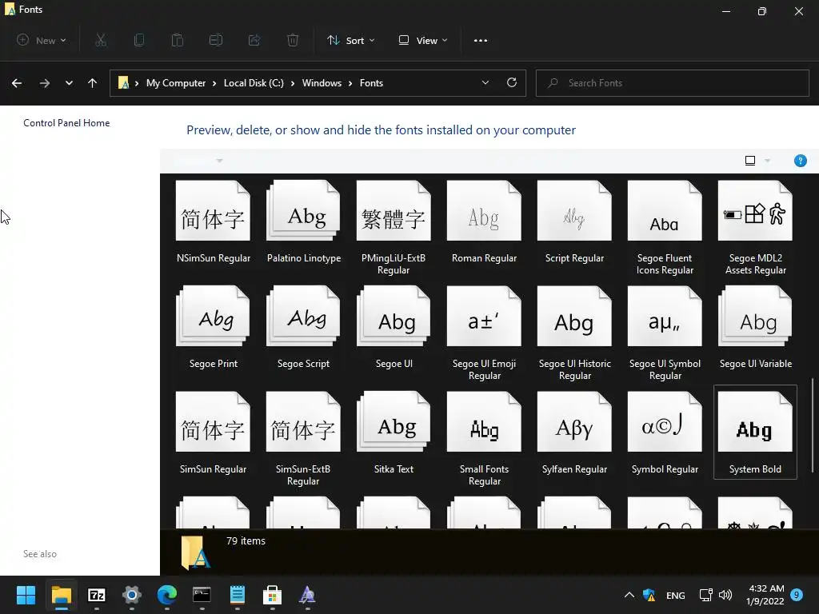Screen dimensions: 819x614
Task: Select the SimSun Regular font
Action: (213, 433)
